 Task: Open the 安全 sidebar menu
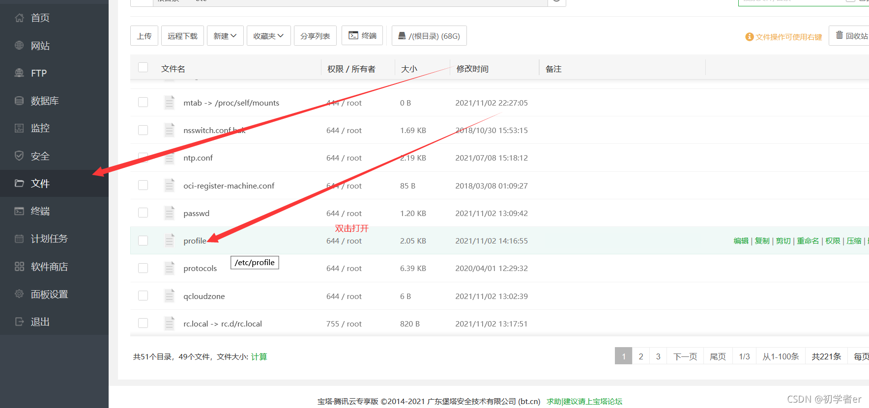pos(54,156)
